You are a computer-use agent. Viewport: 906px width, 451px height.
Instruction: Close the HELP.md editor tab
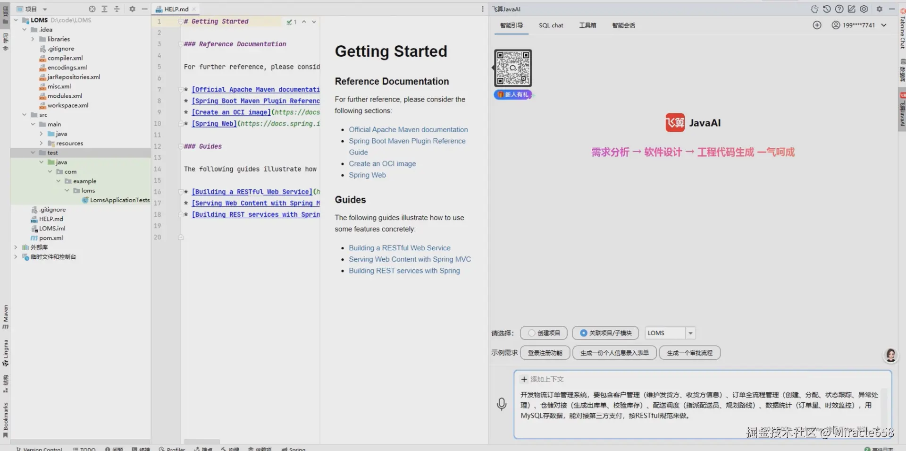(194, 9)
